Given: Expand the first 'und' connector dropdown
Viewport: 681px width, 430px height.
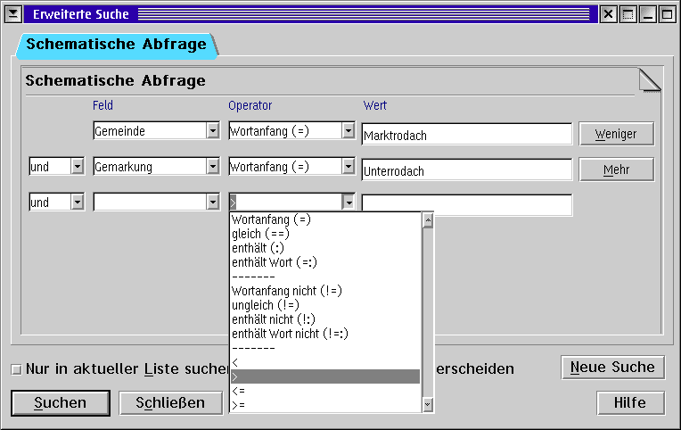Looking at the screenshot, I should 78,166.
